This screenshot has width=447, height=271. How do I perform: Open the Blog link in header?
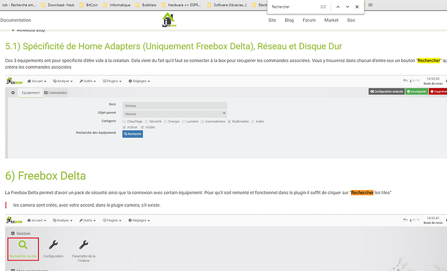(289, 20)
